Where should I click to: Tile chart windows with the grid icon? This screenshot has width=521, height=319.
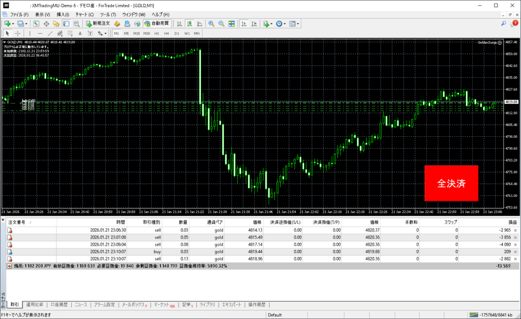tap(231, 23)
